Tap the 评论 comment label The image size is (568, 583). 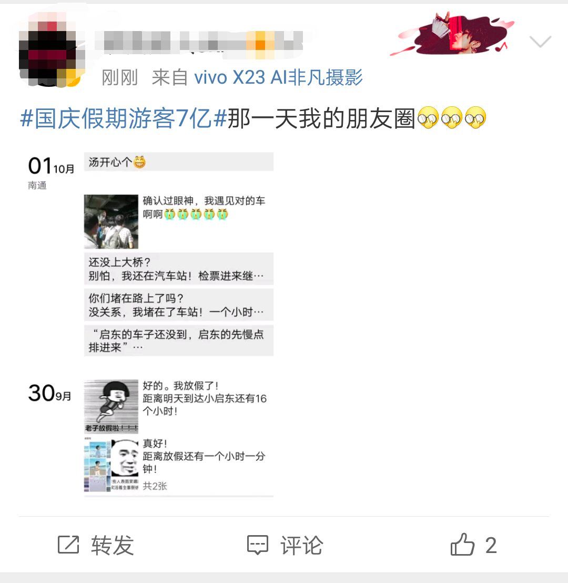click(x=301, y=546)
